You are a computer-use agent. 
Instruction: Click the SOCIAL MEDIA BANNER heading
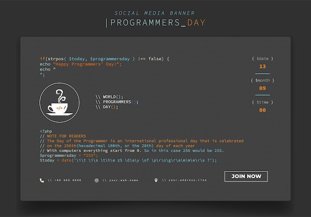coord(155,13)
